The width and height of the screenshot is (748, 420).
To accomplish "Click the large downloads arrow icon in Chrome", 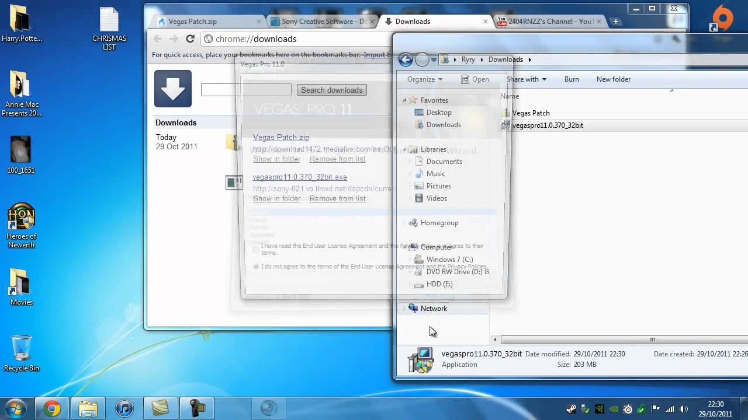I will point(173,89).
